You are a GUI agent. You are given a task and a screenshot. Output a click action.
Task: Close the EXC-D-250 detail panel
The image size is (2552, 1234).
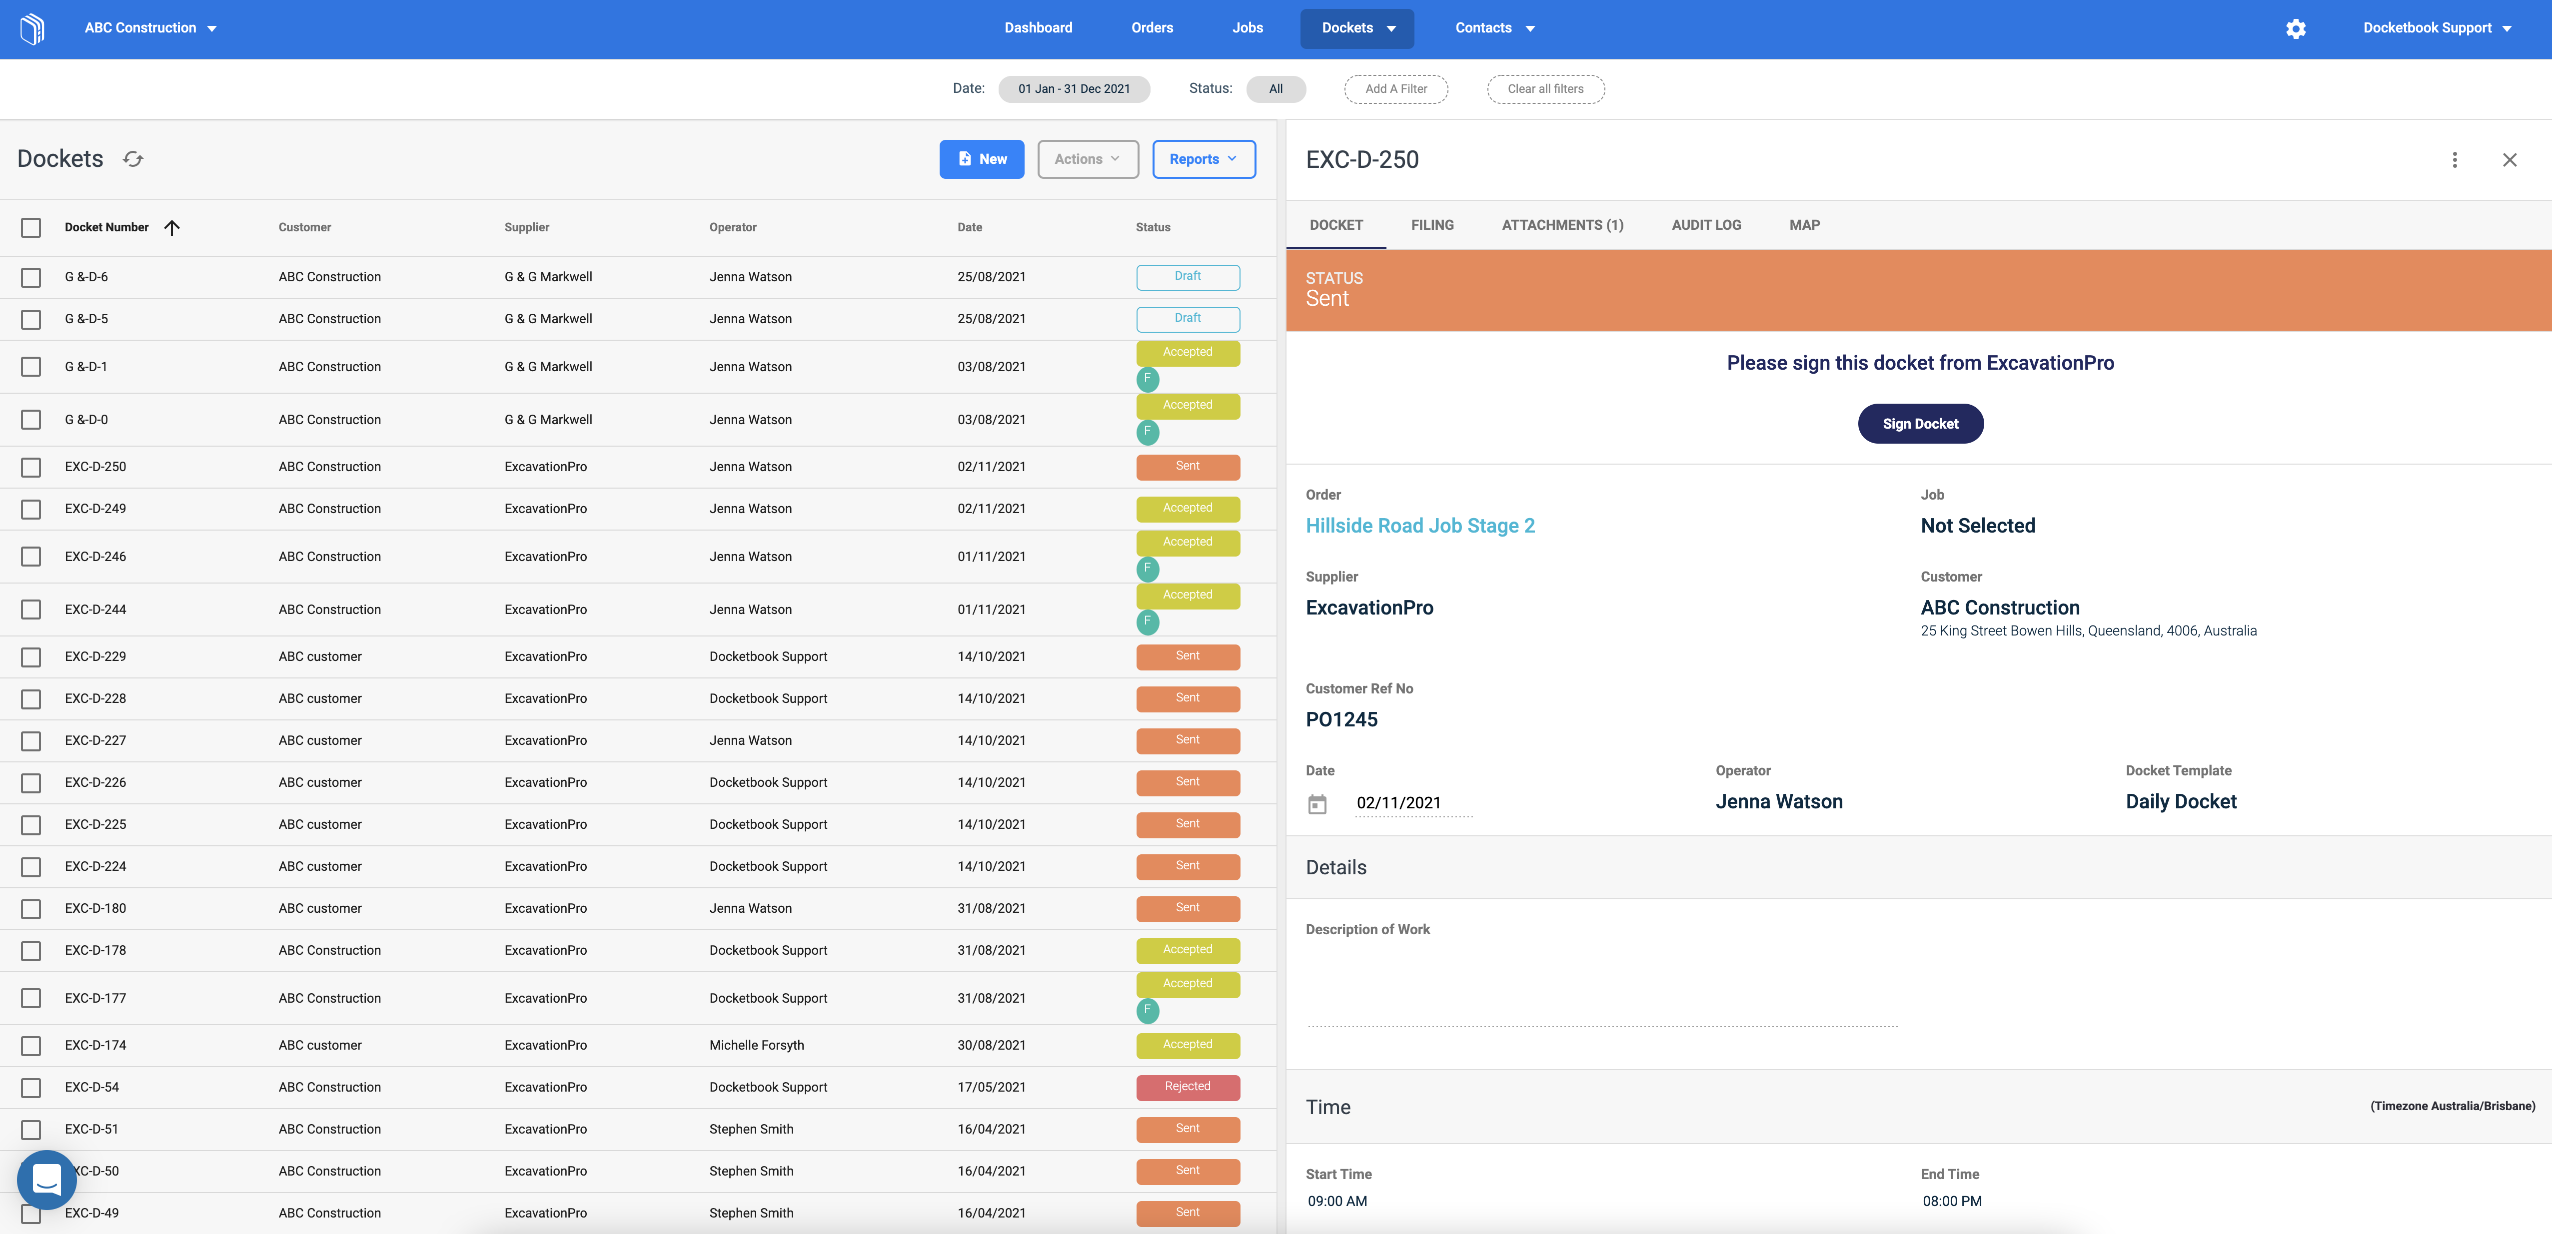tap(2509, 159)
